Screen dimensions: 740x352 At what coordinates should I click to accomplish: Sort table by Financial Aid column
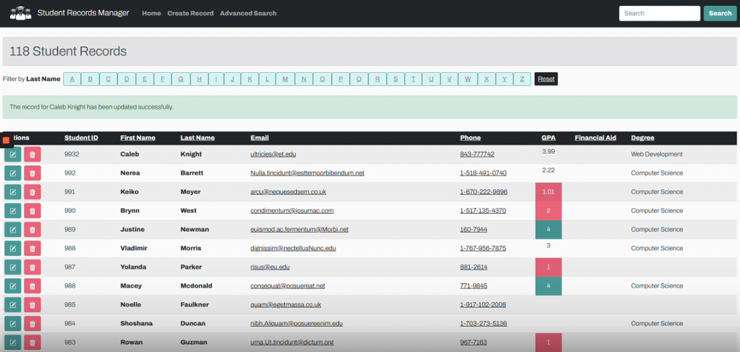coord(596,138)
